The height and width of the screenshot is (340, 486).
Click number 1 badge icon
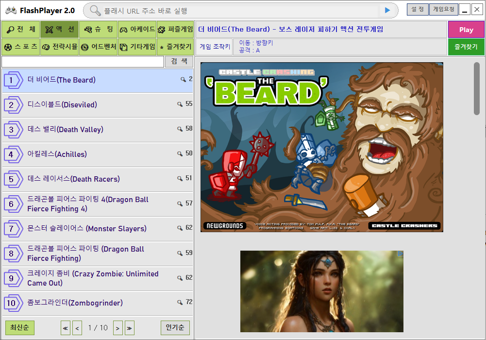13,80
